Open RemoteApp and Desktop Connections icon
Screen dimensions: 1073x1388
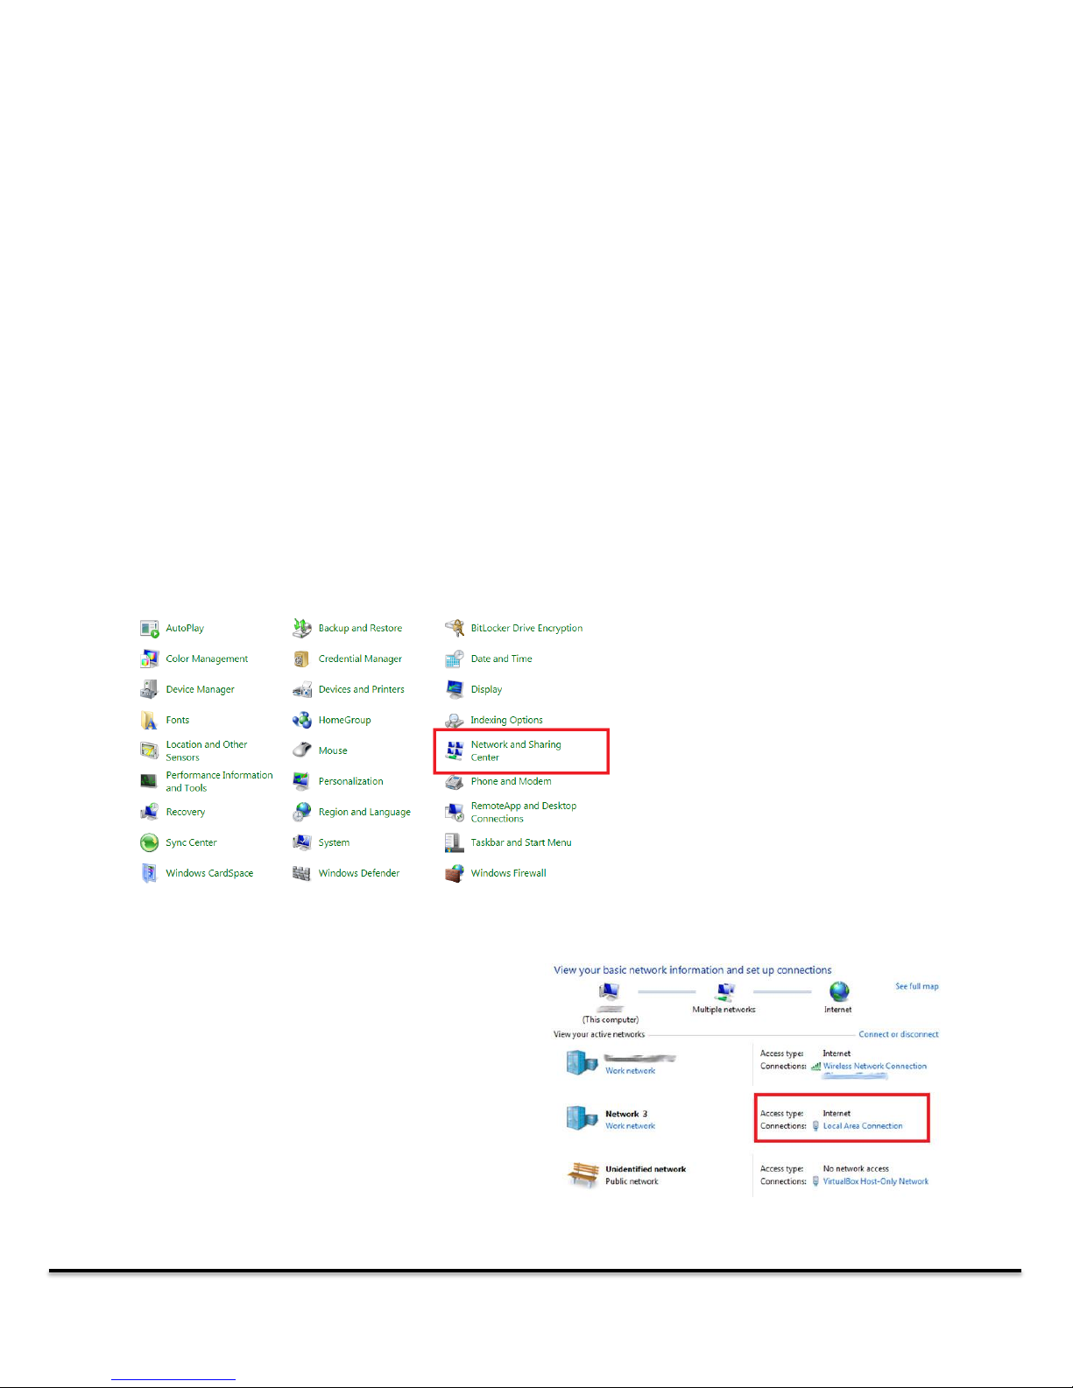[455, 812]
